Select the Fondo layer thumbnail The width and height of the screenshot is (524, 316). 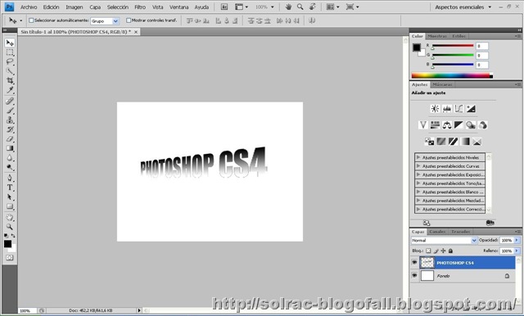pos(427,276)
